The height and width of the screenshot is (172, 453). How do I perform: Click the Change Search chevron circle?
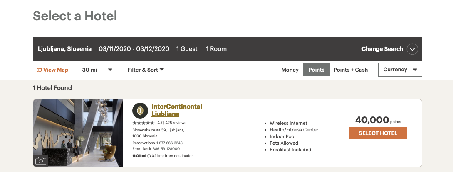click(412, 49)
